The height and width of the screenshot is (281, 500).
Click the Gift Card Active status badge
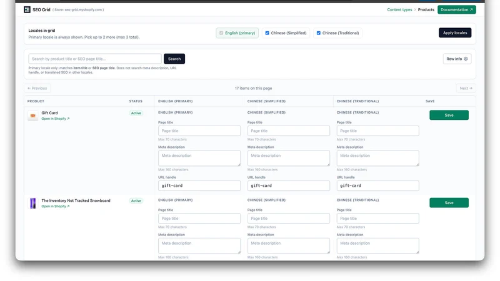pos(136,113)
